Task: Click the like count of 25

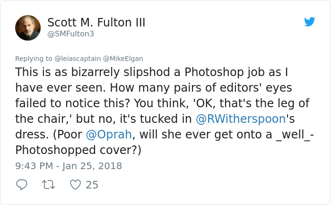Action: 92,185
